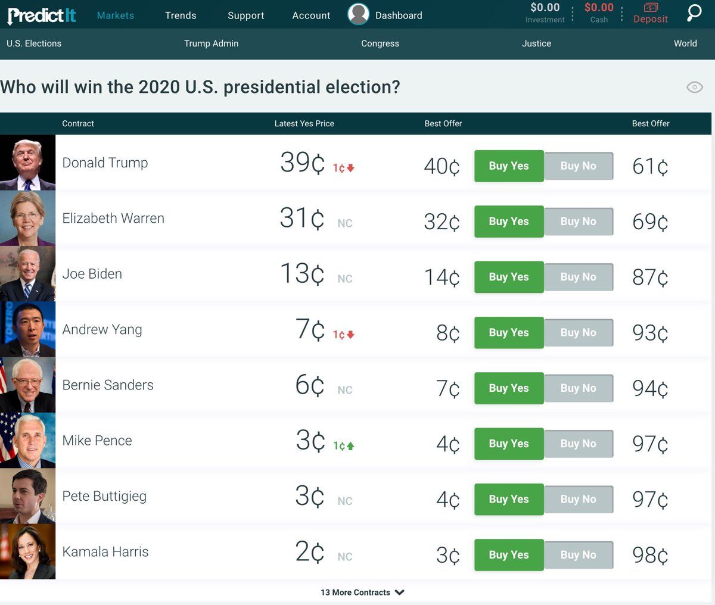
Task: Open the Trends menu
Action: point(181,15)
